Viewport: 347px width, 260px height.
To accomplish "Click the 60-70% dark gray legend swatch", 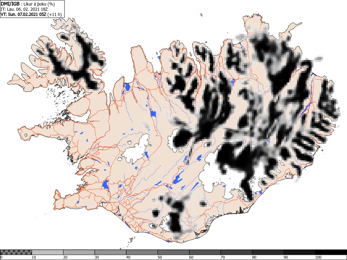I will point(205,252).
